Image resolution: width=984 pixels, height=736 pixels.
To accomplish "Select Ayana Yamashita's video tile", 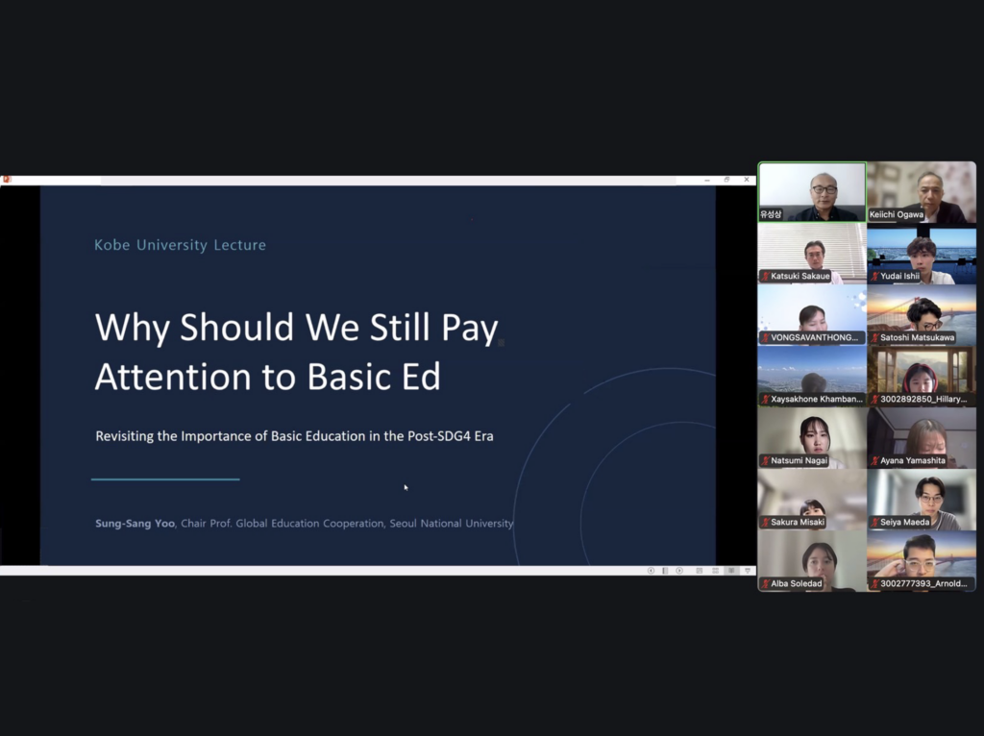I will (x=922, y=438).
